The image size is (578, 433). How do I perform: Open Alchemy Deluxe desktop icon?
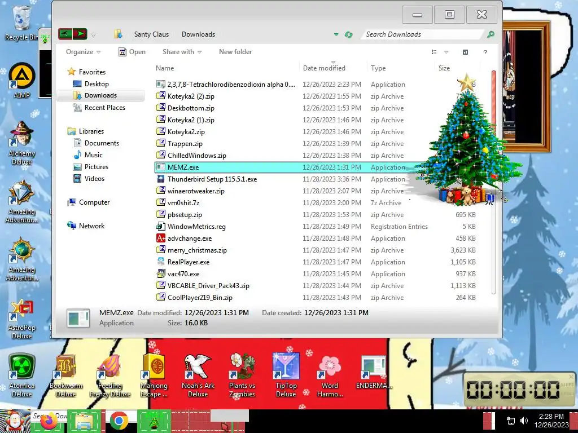[x=22, y=143]
